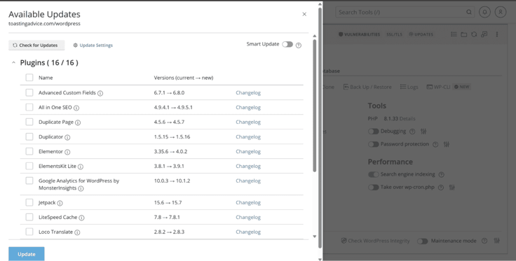Open Back Up / Restore in background
The height and width of the screenshot is (261, 516).
click(x=367, y=87)
